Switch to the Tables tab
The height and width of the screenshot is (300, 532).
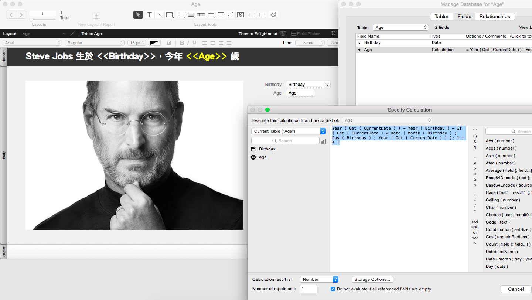tap(442, 16)
